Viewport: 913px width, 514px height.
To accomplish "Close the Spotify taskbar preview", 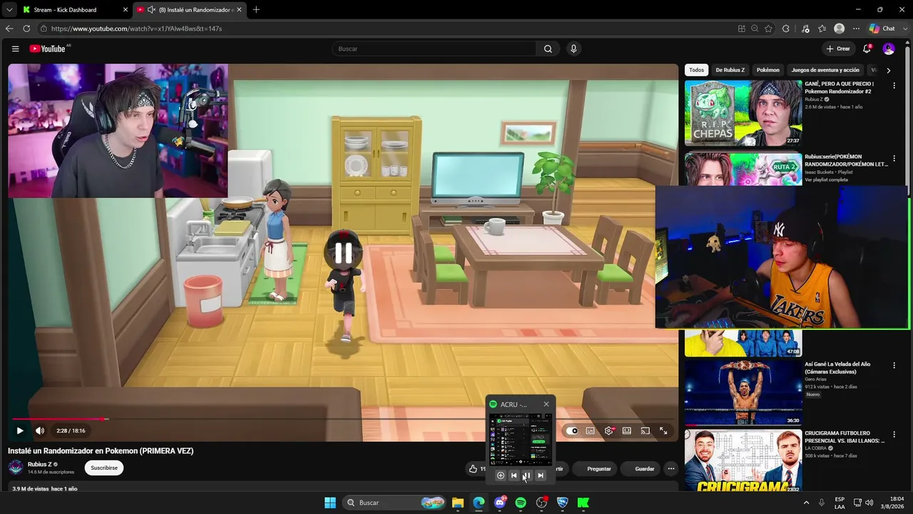I will coord(546,404).
